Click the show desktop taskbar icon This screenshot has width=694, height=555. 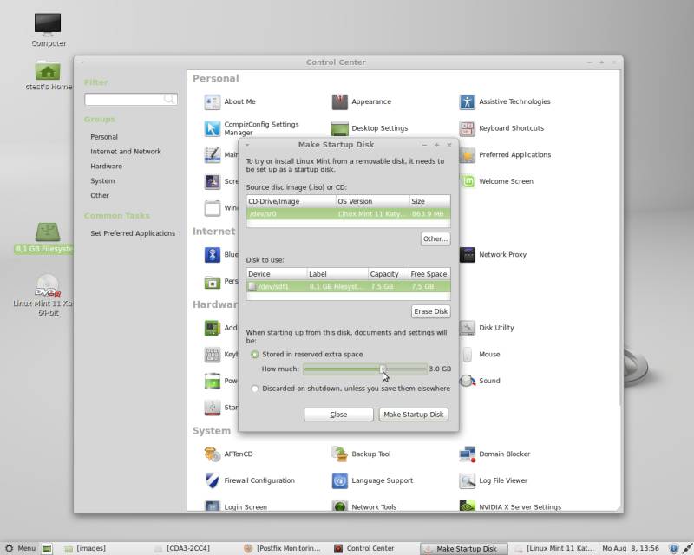(x=47, y=549)
